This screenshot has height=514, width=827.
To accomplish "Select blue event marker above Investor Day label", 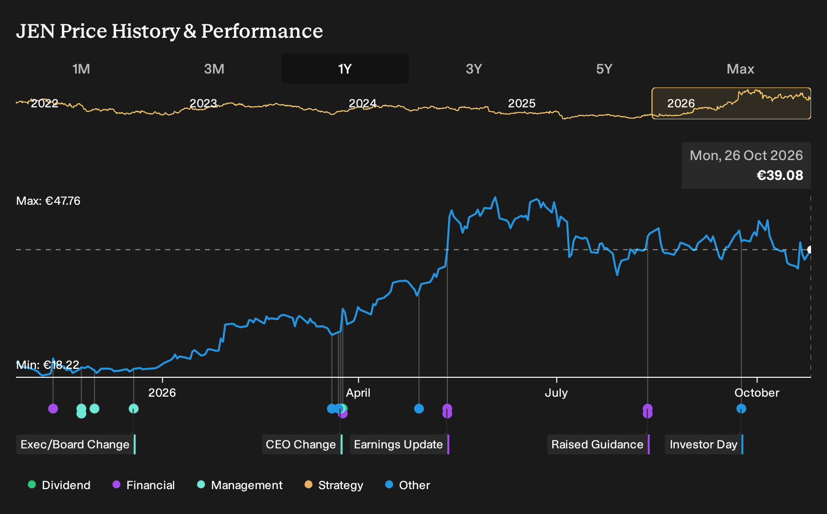I will point(741,409).
